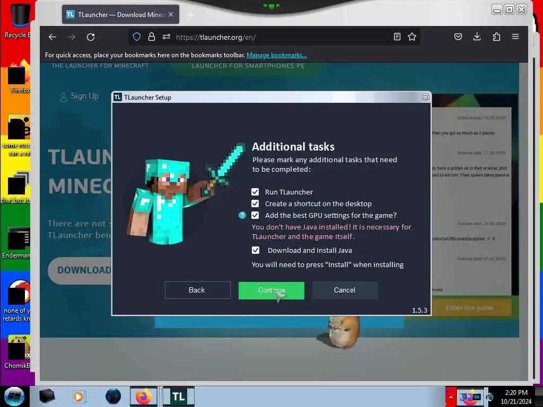Show hidden system tray icons
This screenshot has width=543, height=407.
point(451,396)
